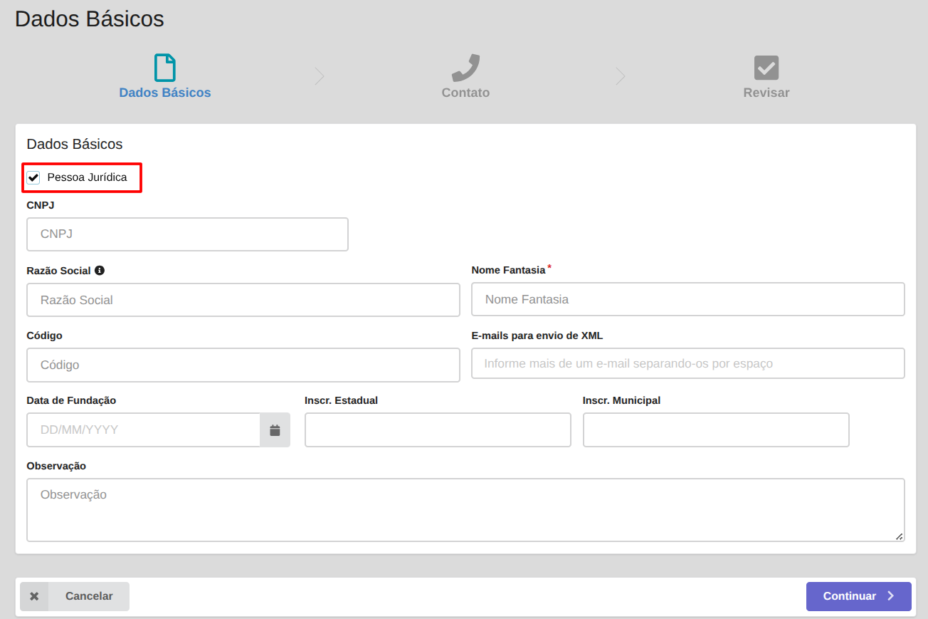Image resolution: width=928 pixels, height=619 pixels.
Task: Focus the Inscr. Estadual input box
Action: [x=438, y=430]
